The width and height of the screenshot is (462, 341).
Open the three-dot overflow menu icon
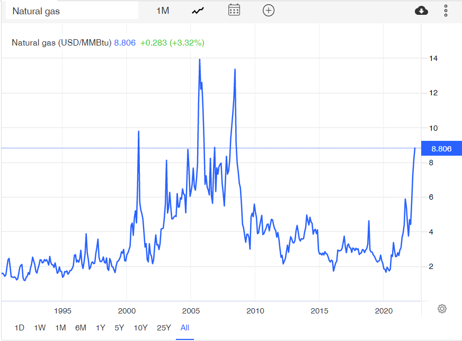pos(445,10)
